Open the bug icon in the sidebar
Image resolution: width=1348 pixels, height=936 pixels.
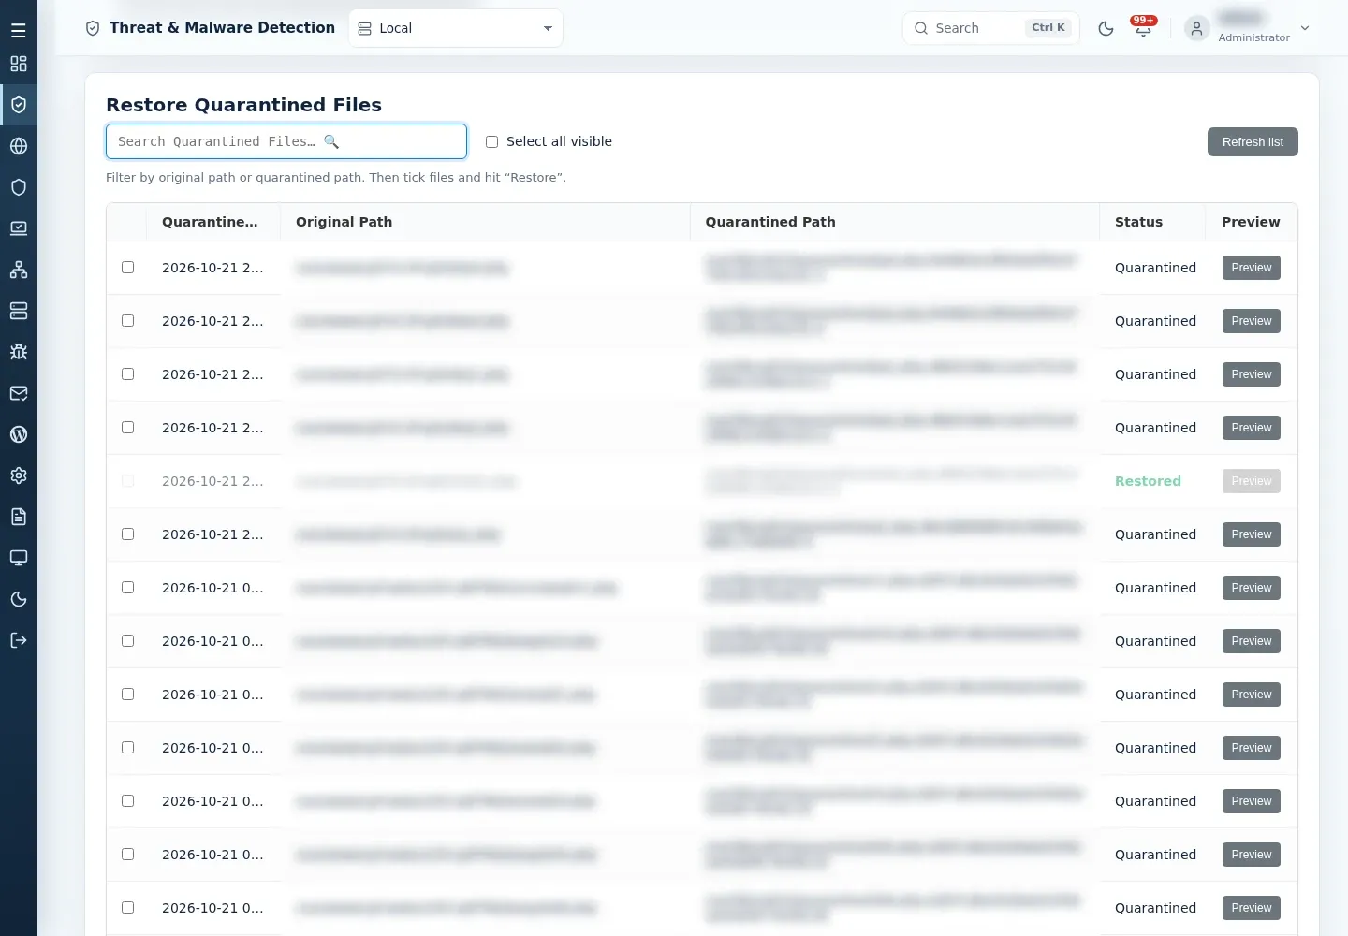(x=19, y=352)
